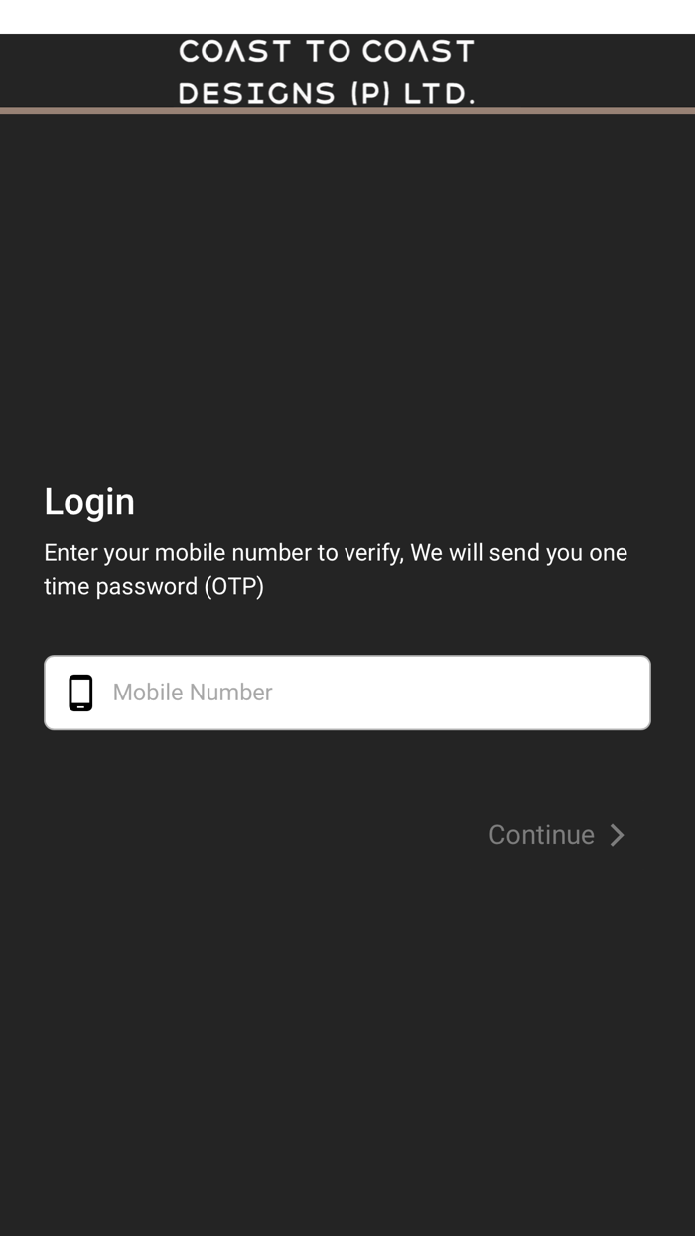Click the 'COAST TO COAST' logo line
The height and width of the screenshot is (1236, 695).
point(327,51)
